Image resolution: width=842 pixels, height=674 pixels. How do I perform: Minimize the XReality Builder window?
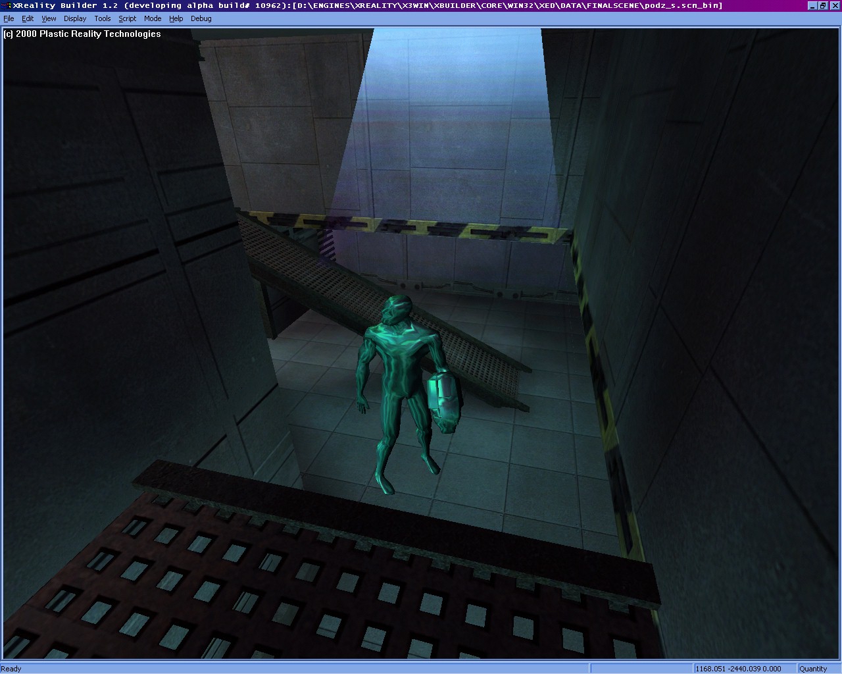pos(812,5)
